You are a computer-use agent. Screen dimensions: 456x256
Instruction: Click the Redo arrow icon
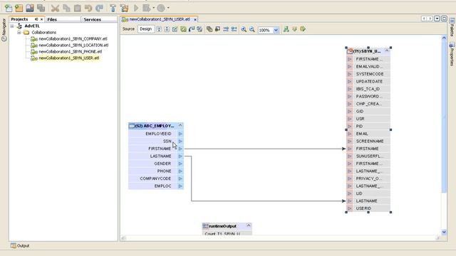click(x=100, y=8)
